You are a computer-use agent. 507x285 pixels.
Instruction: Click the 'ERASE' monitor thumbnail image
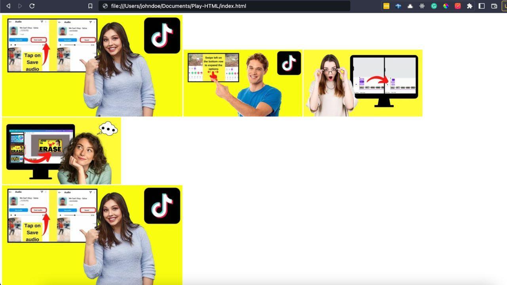point(61,151)
